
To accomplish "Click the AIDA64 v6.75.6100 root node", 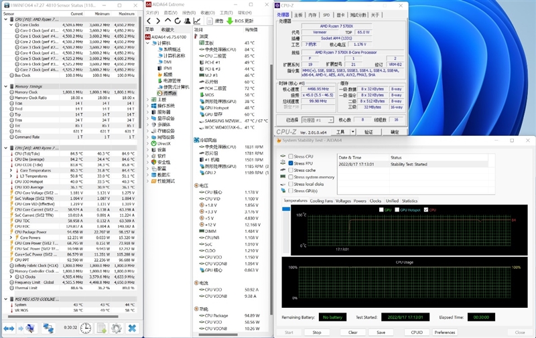I will click(x=166, y=37).
